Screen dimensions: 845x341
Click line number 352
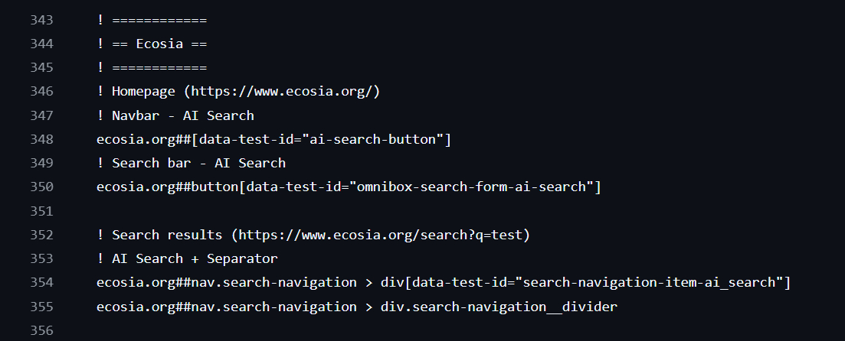pos(41,235)
